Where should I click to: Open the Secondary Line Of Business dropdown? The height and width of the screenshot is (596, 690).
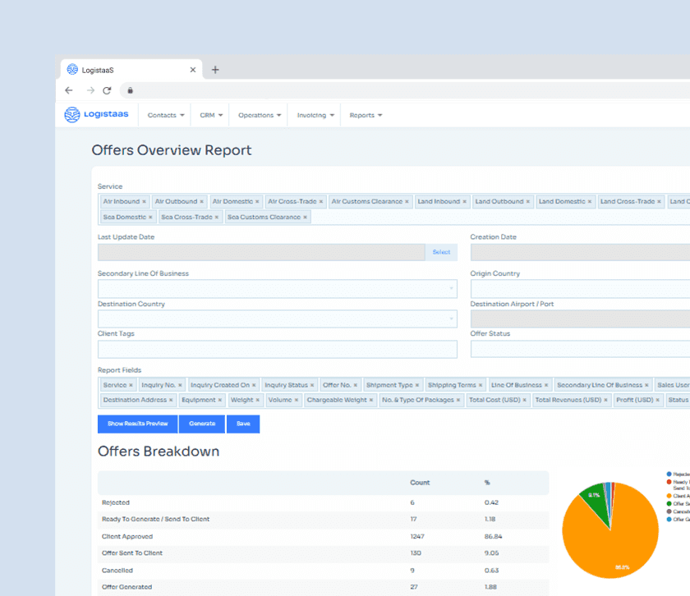pyautogui.click(x=450, y=288)
